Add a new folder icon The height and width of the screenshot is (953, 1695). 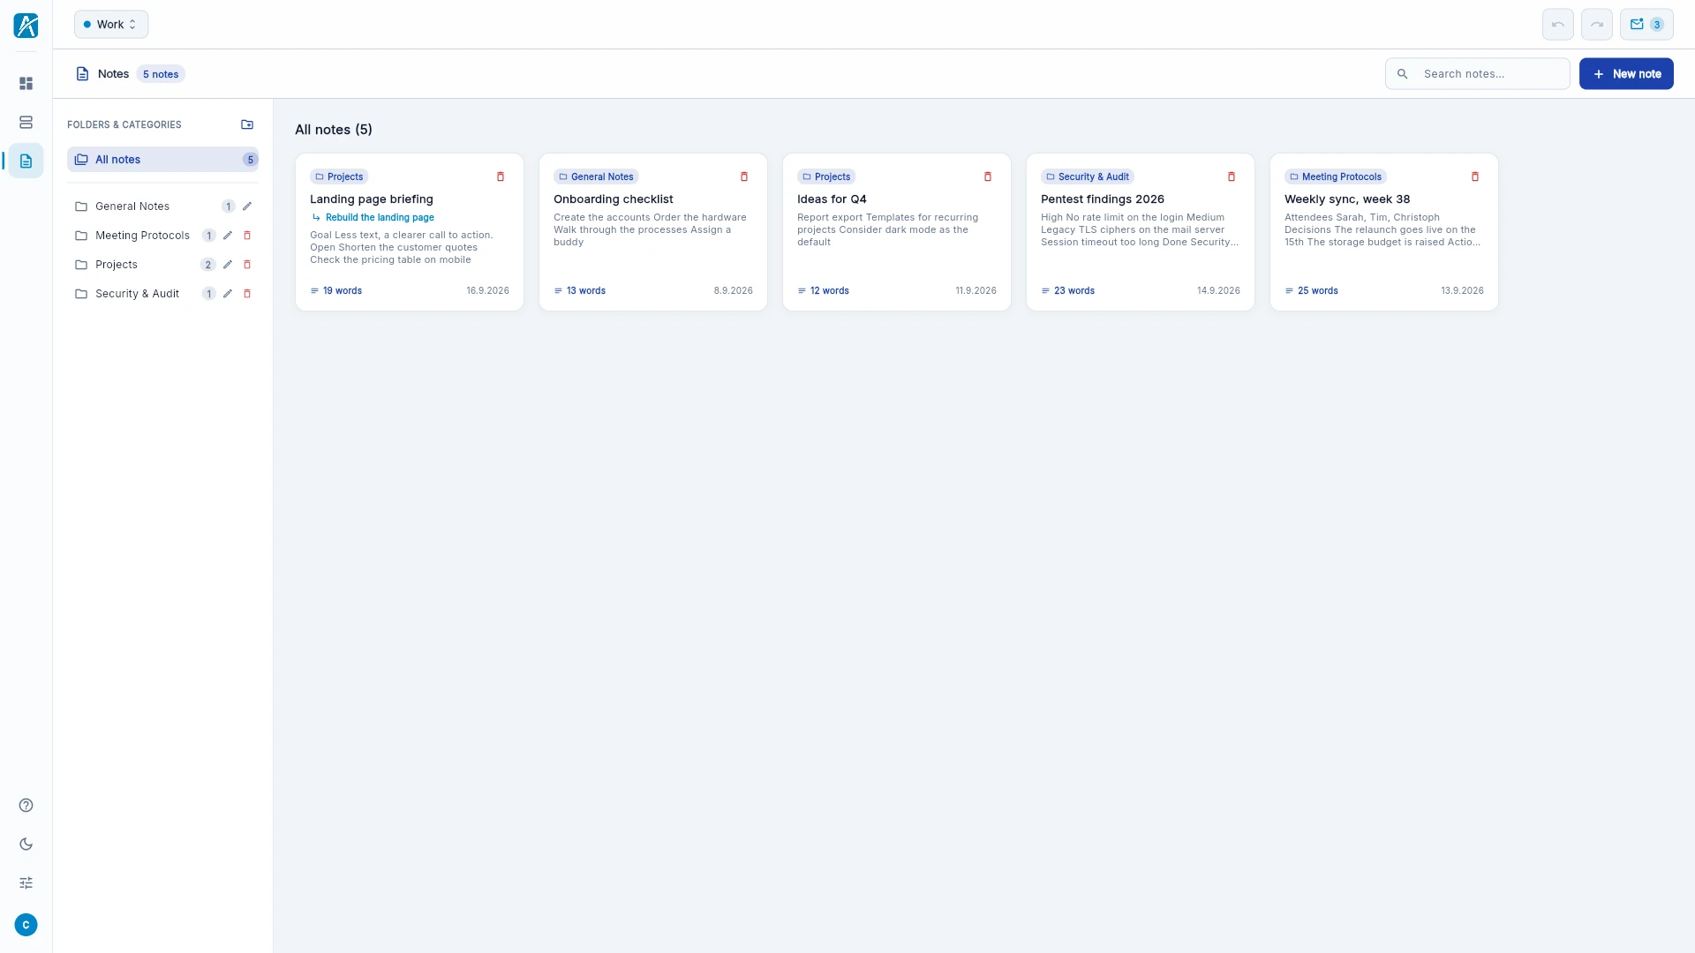[x=247, y=124]
